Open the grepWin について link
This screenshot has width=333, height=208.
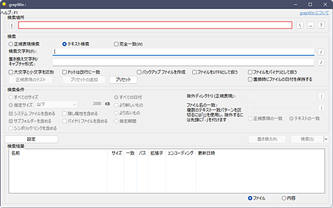pyautogui.click(x=314, y=13)
